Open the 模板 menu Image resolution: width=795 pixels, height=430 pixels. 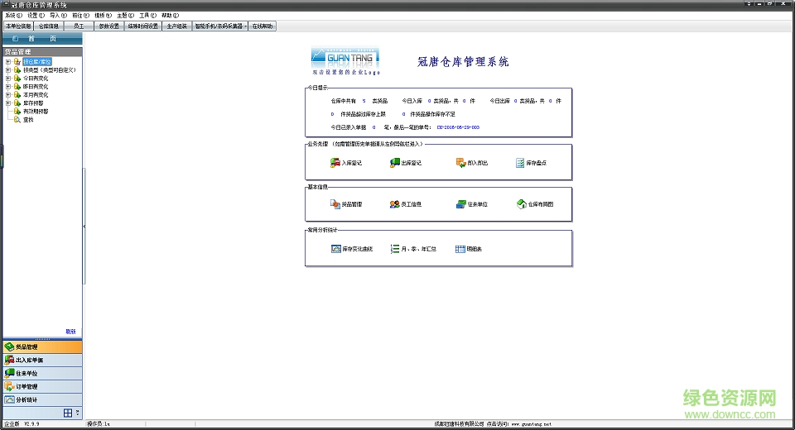103,15
